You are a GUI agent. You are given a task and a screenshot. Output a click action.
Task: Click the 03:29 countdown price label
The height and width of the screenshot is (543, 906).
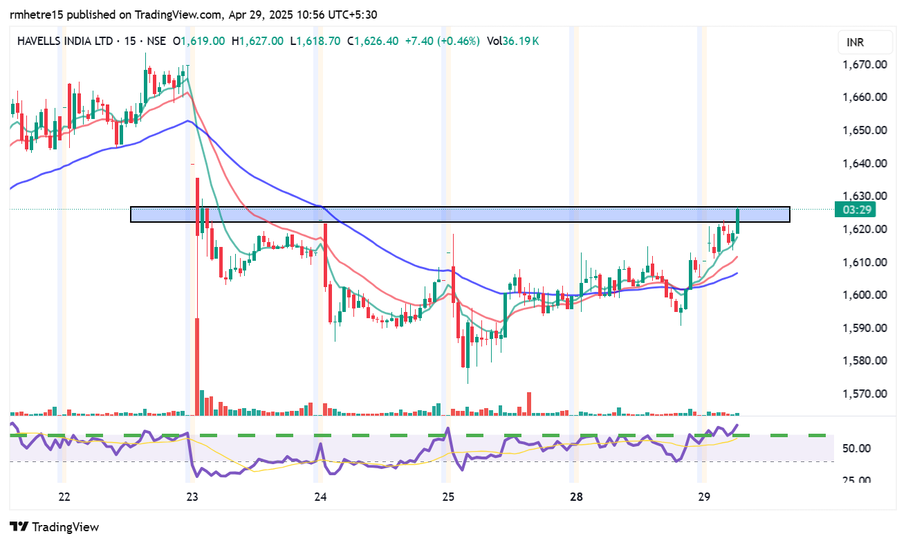(854, 210)
